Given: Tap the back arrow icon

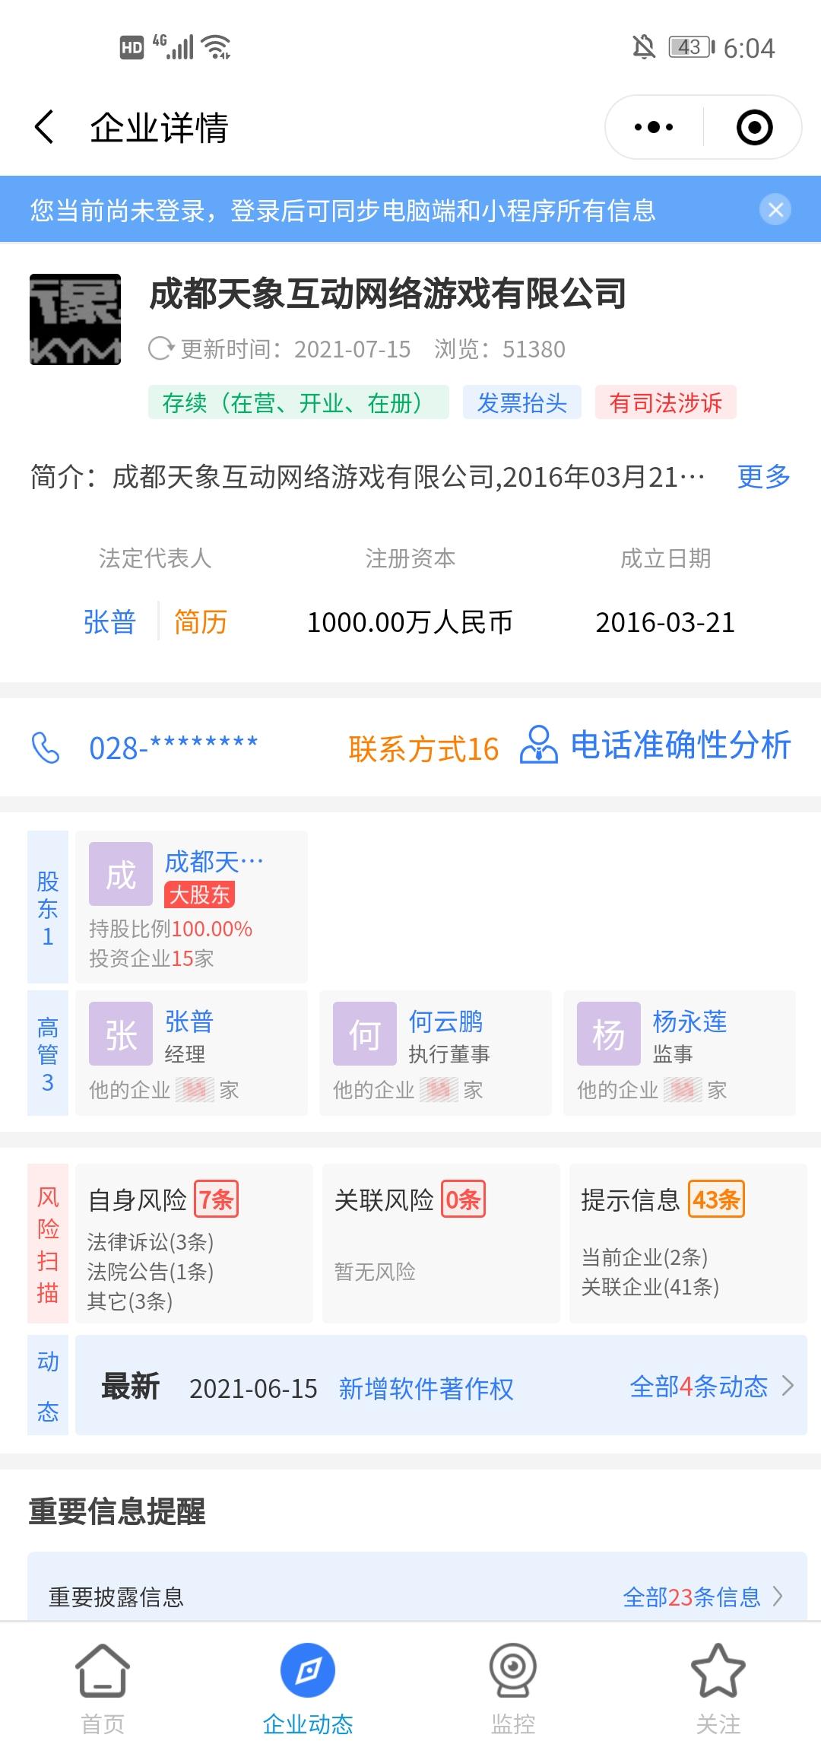Looking at the screenshot, I should 45,126.
